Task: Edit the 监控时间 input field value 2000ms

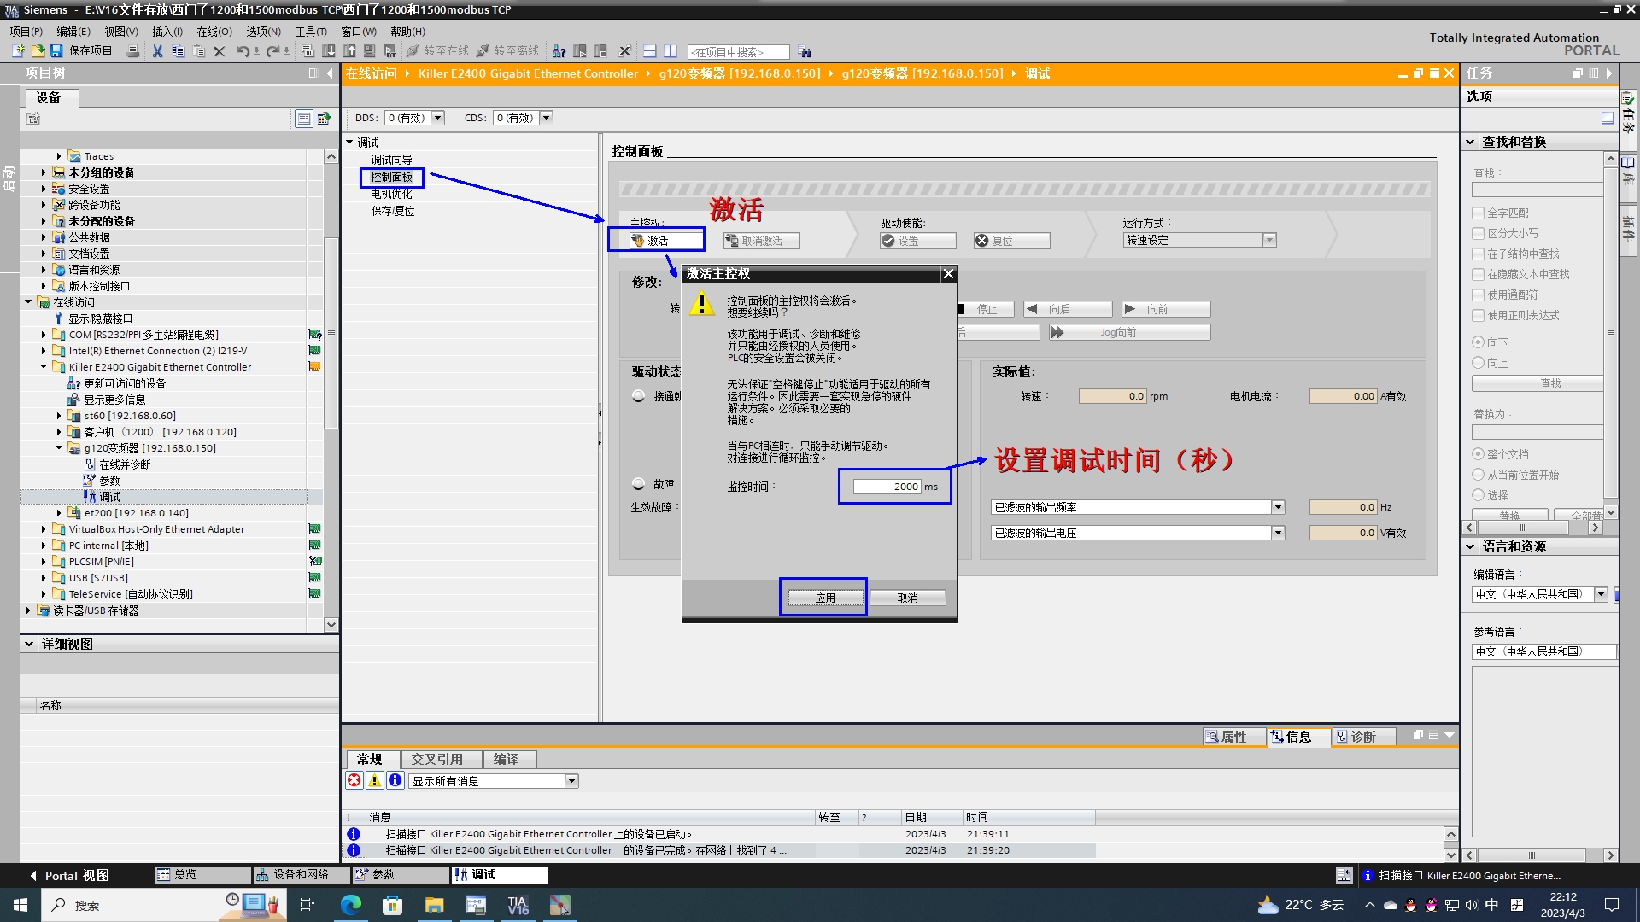Action: 888,487
